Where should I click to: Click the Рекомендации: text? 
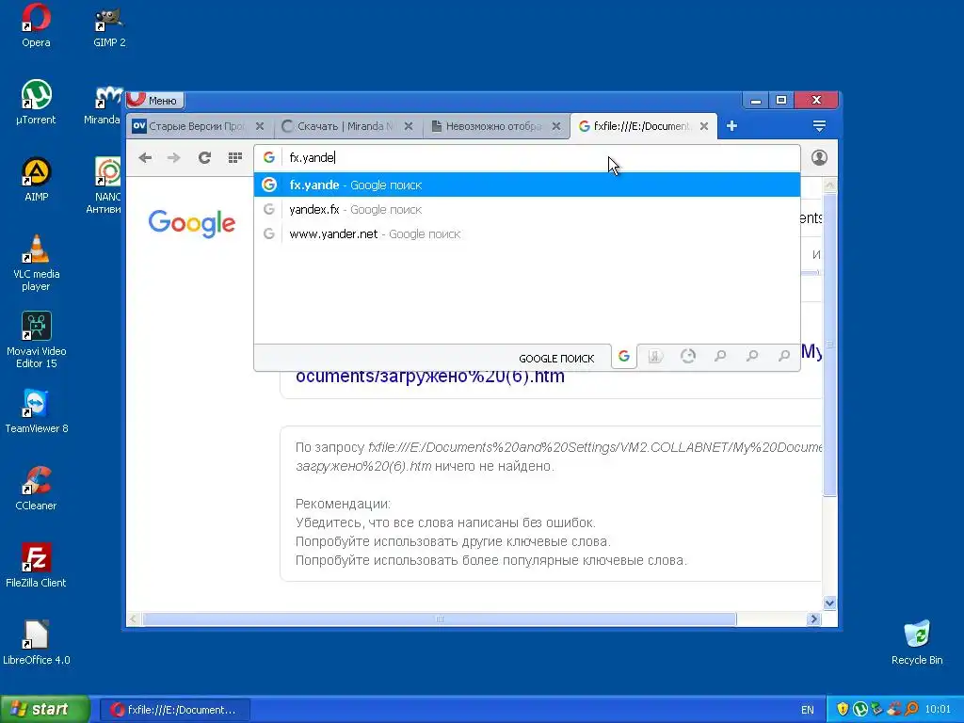click(343, 505)
